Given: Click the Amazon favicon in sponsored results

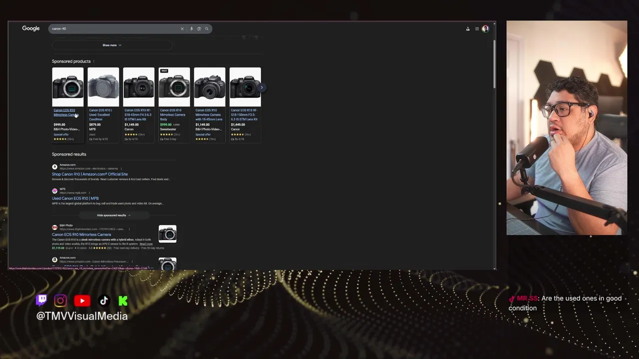Looking at the screenshot, I should point(54,167).
